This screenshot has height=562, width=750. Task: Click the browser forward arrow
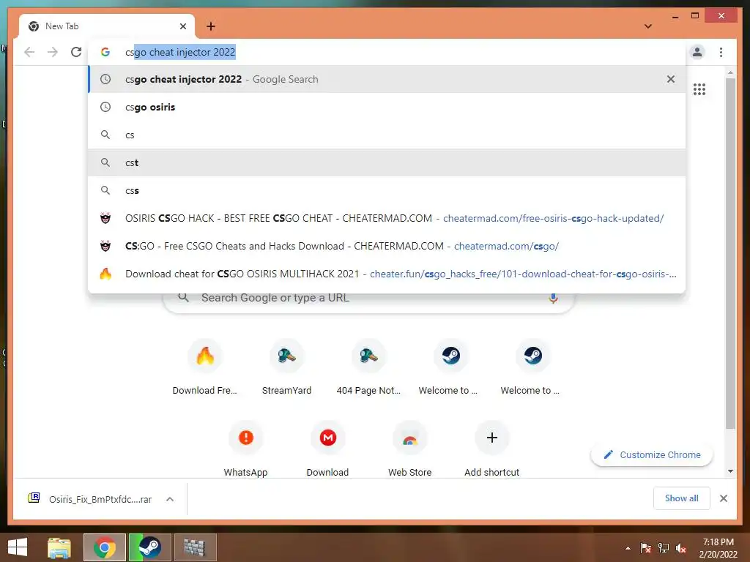(x=53, y=52)
